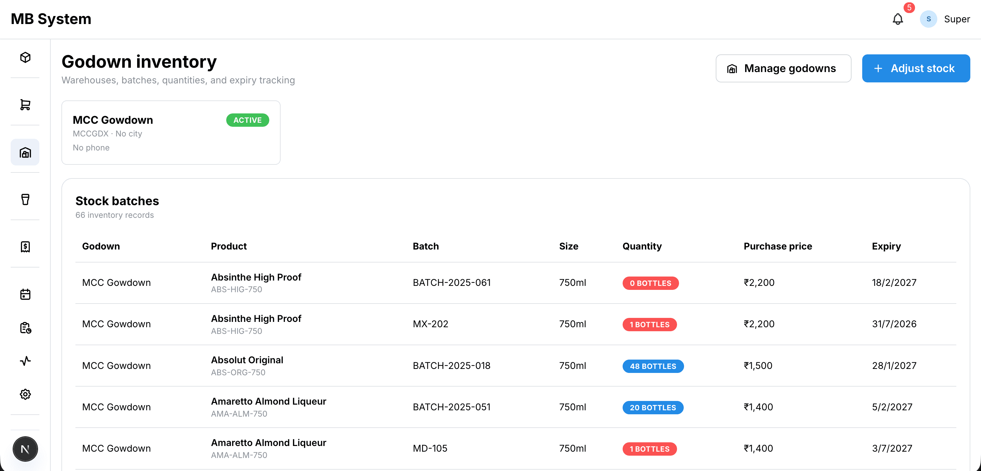Open the products cube icon in sidebar
981x471 pixels.
tap(25, 57)
